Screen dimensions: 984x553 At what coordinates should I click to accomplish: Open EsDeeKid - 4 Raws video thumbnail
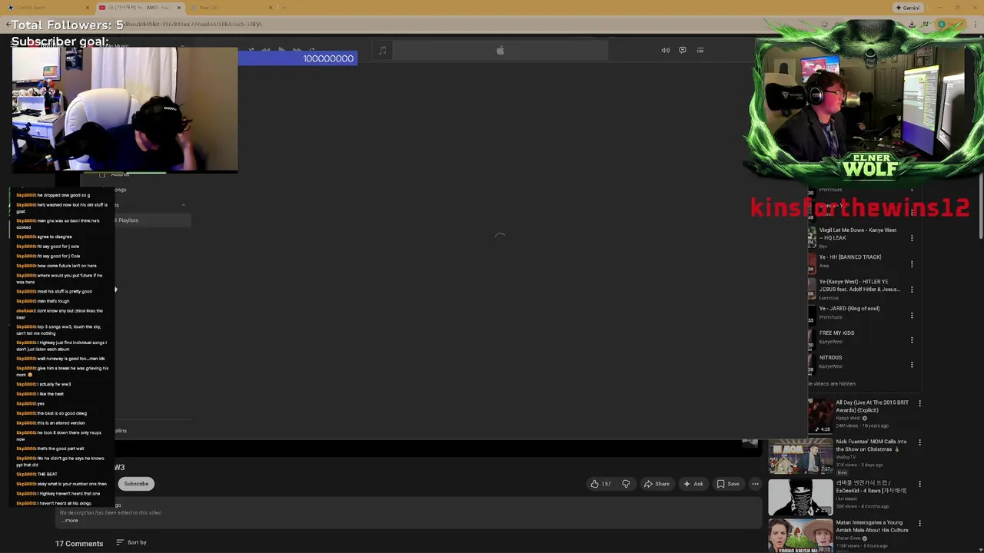click(800, 496)
